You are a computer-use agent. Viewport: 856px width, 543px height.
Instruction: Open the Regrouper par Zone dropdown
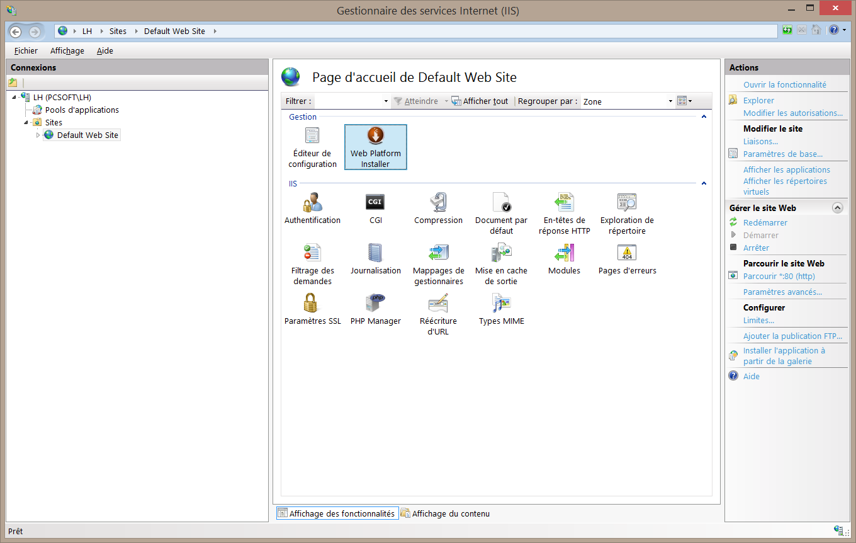click(627, 101)
